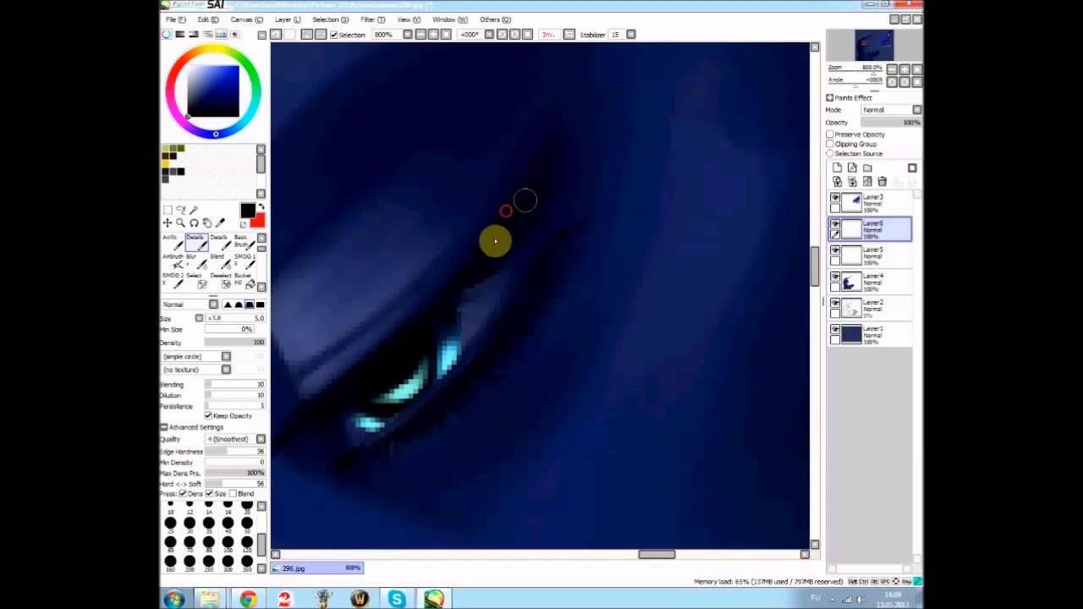Open the Canvas menu
Viewport: 1083px width, 609px height.
coord(246,19)
